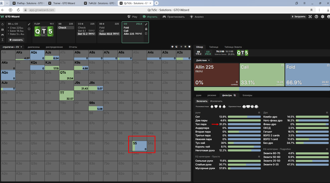Open the стратегия + EV dropdown
The width and height of the screenshot is (330, 183).
point(12,47)
